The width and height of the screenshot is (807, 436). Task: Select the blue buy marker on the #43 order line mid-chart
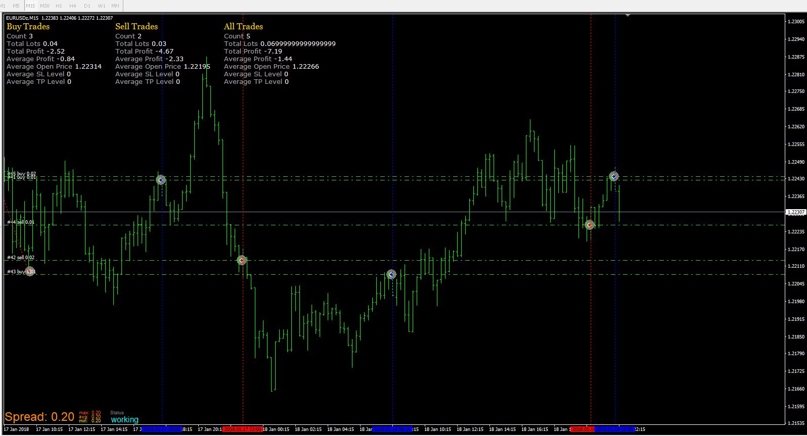pyautogui.click(x=391, y=274)
